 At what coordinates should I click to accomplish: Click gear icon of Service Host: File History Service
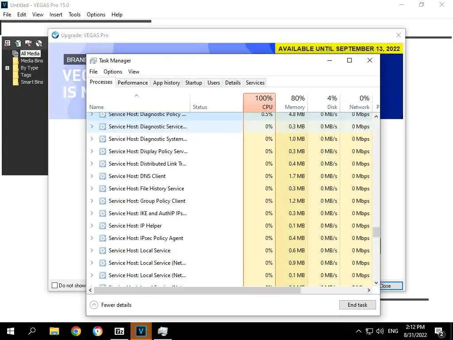tap(102, 189)
